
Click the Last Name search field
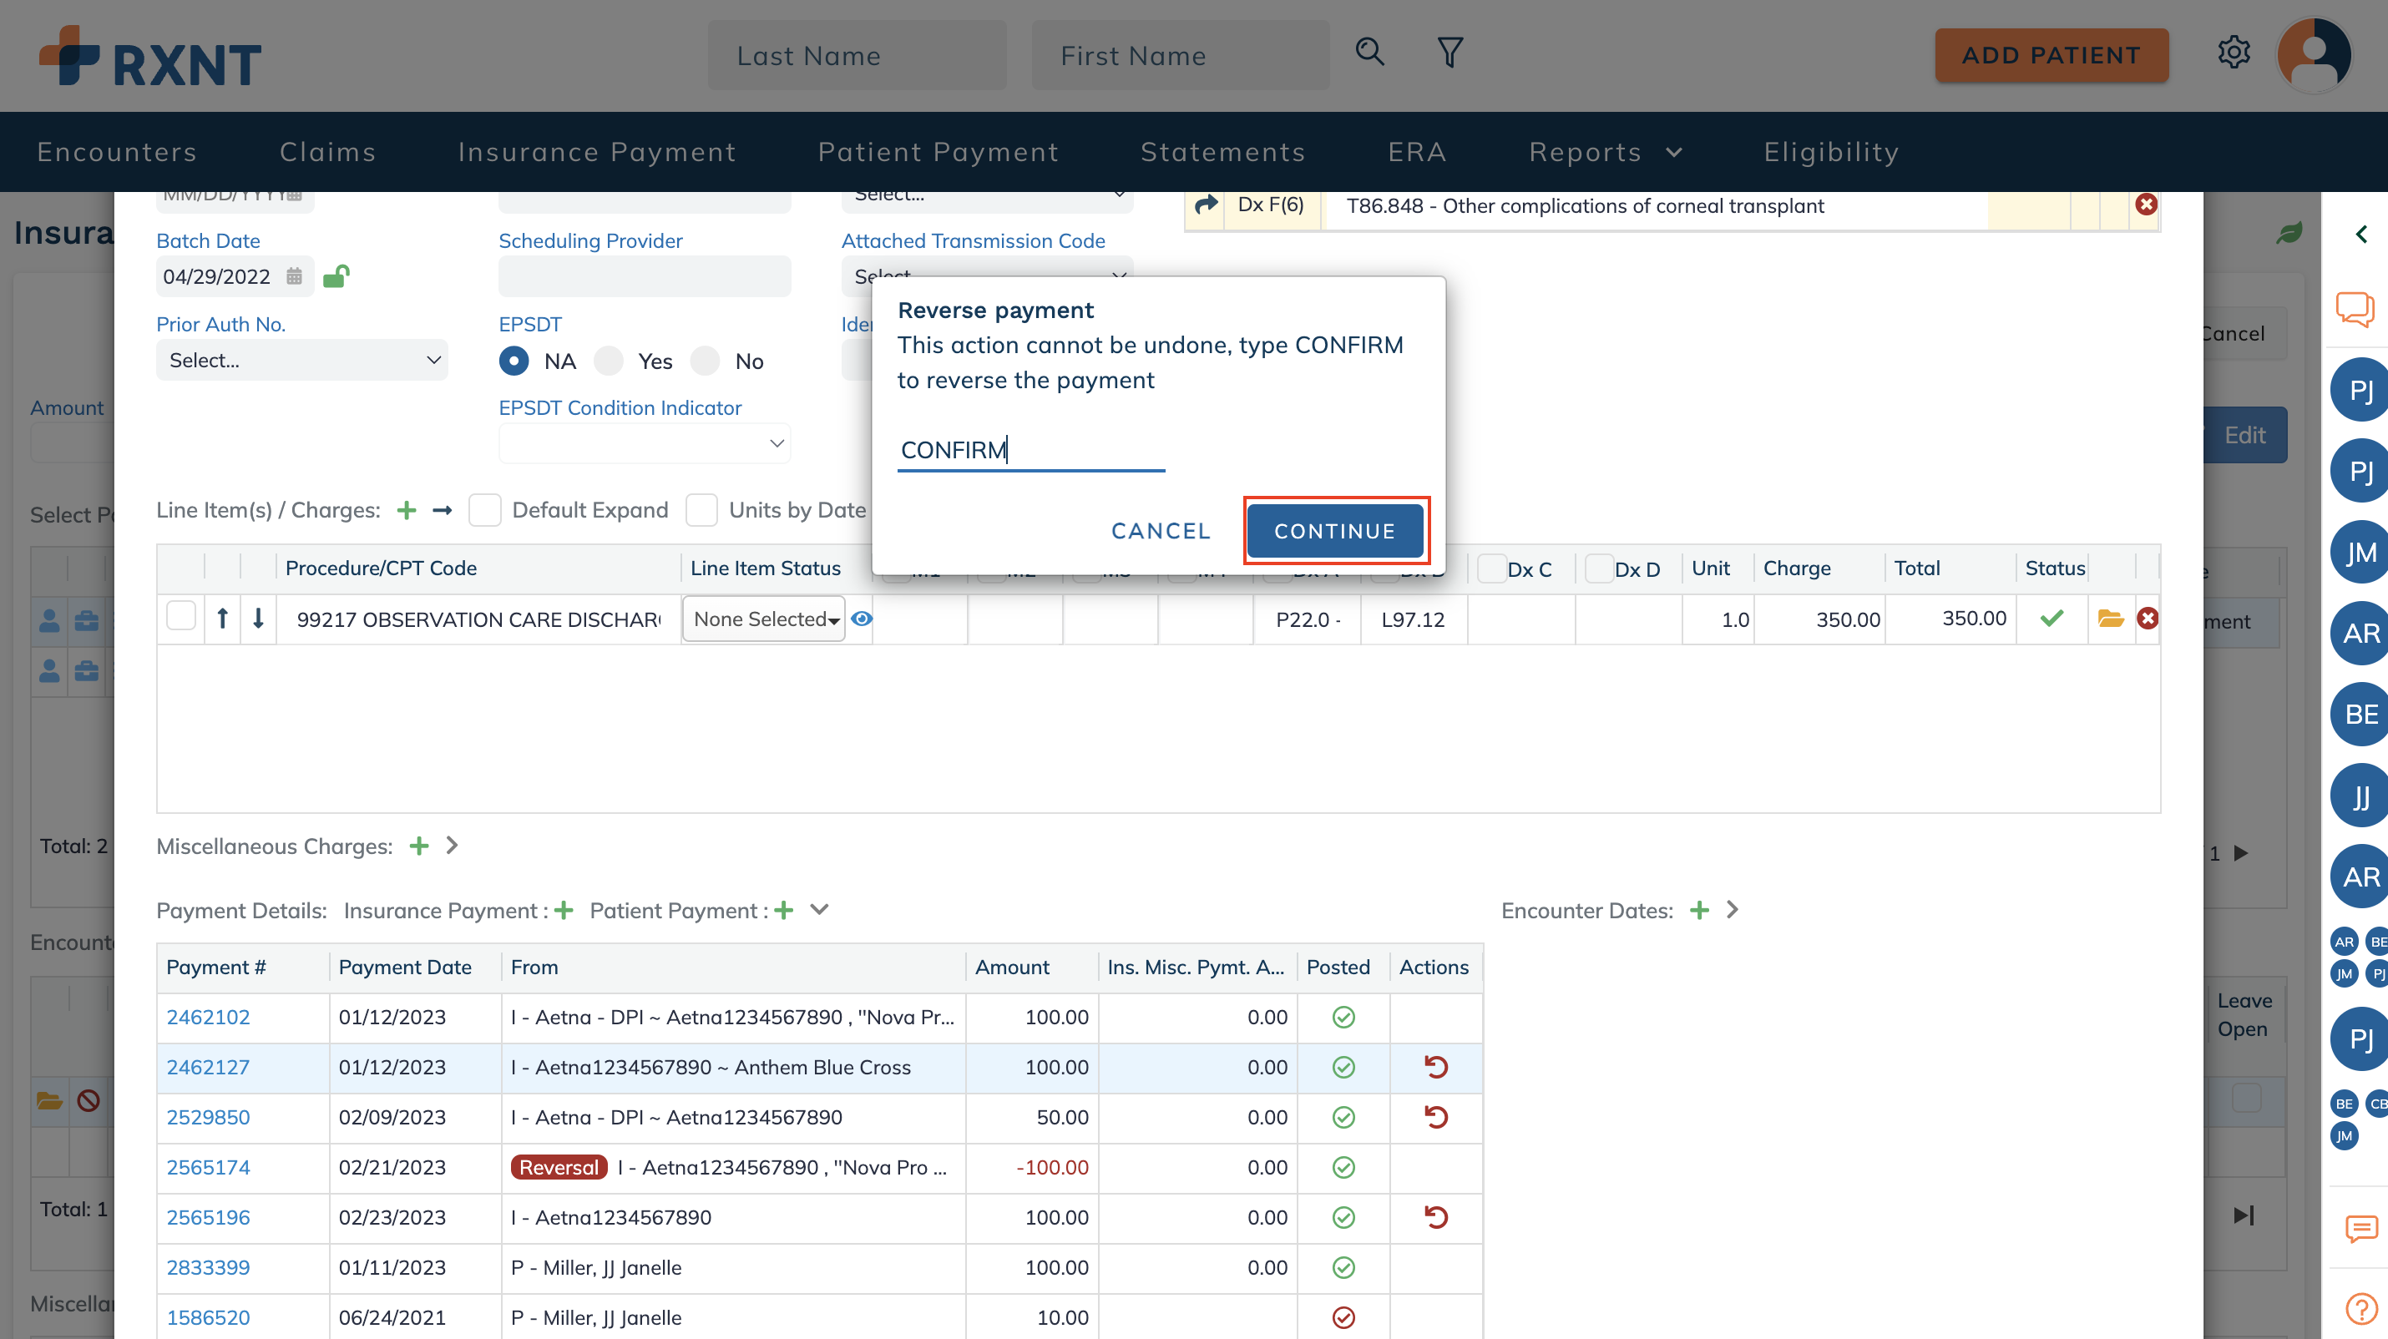coord(857,56)
